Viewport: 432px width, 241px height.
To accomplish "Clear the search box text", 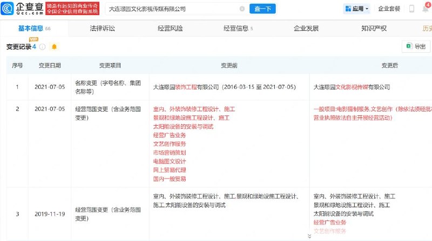I will point(242,9).
